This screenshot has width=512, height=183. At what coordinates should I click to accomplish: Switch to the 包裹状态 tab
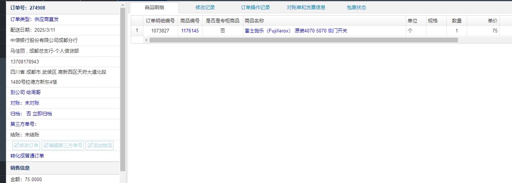click(357, 7)
